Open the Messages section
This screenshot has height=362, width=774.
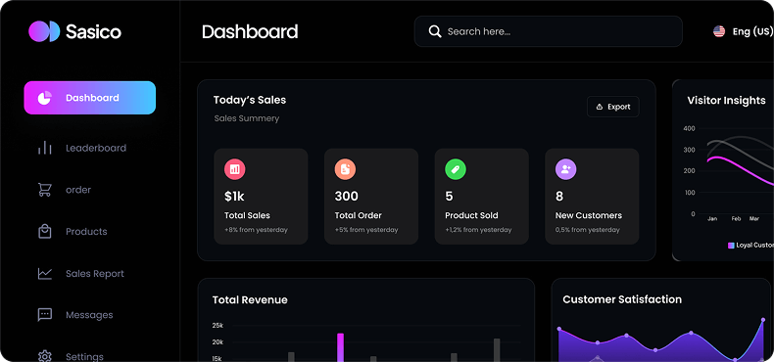[75, 315]
